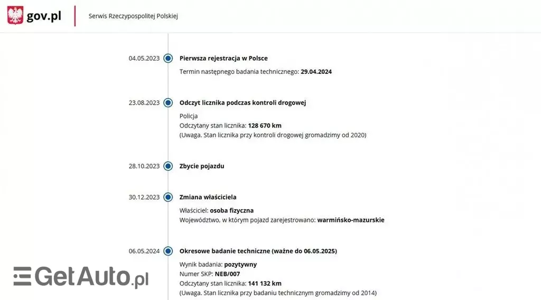
Task: Select the 06.05.2024 timeline marker dot
Action: 168,251
